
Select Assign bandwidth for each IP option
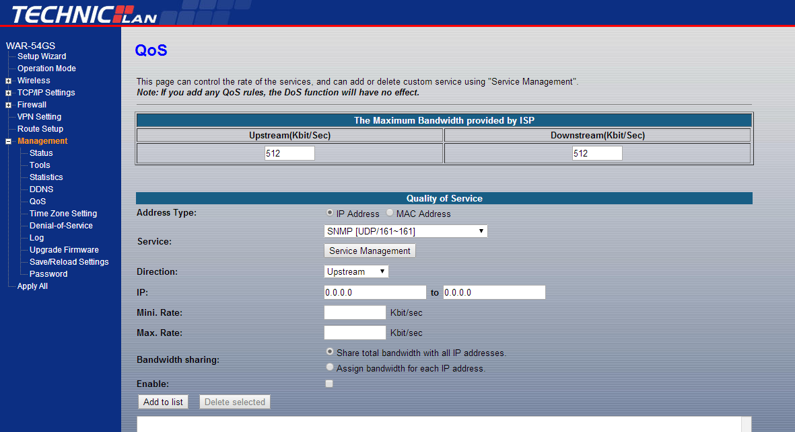point(330,368)
